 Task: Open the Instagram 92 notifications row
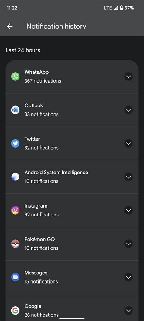(72, 210)
